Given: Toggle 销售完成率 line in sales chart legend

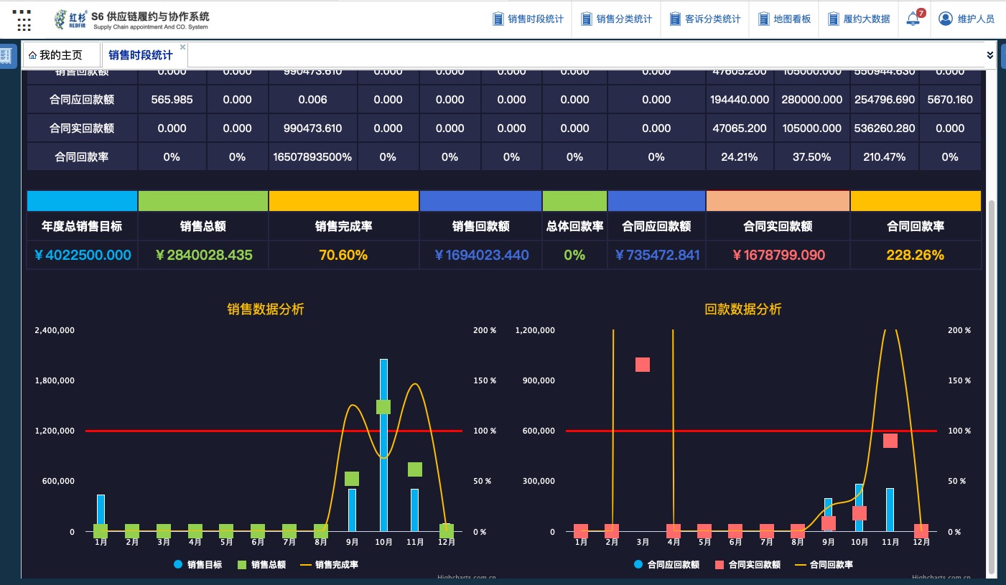Looking at the screenshot, I should [330, 565].
